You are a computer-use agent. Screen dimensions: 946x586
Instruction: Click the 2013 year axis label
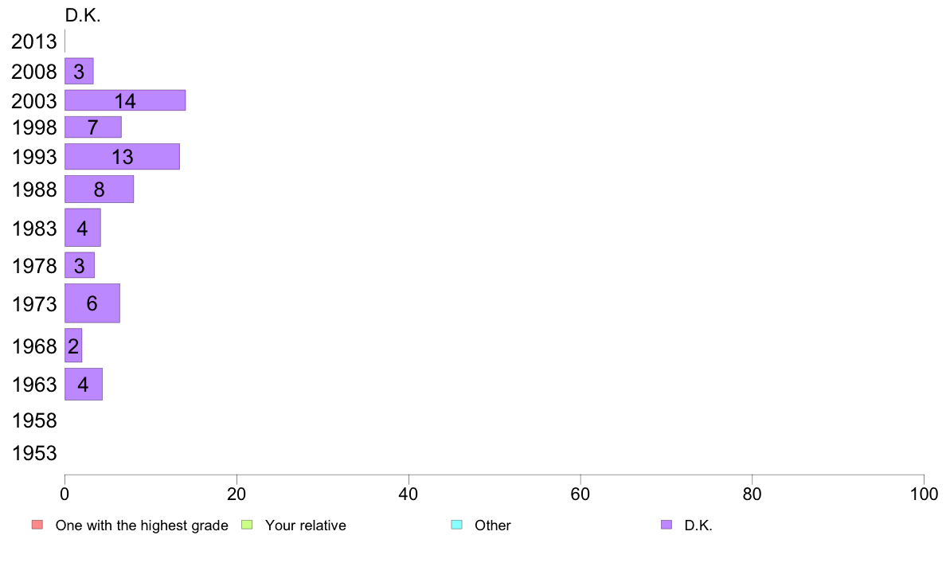pyautogui.click(x=33, y=41)
